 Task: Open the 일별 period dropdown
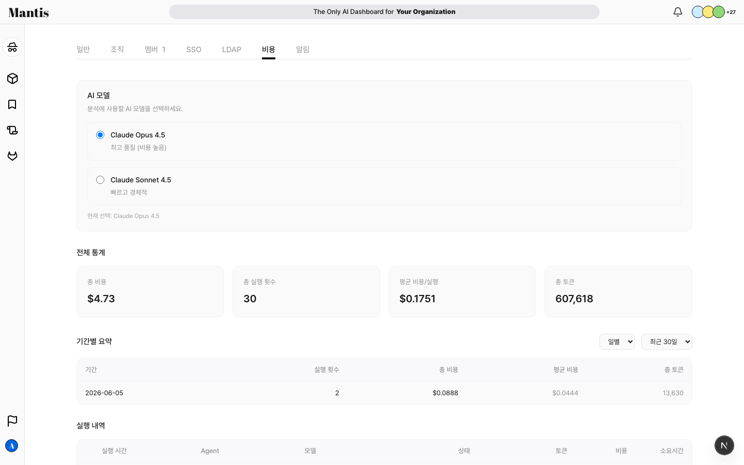(617, 342)
